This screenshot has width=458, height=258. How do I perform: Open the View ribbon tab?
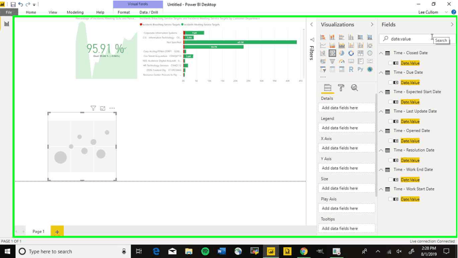pyautogui.click(x=53, y=12)
